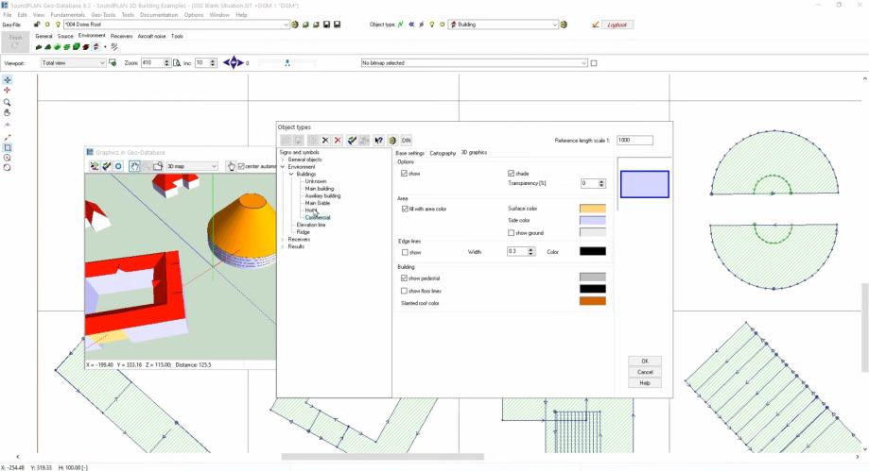Viewport: 869px width, 471px height.
Task: Click the OK button in Object types dialog
Action: click(644, 361)
